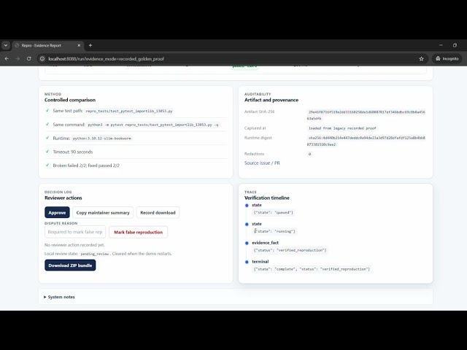Image resolution: width=467 pixels, height=350 pixels.
Task: Click the checkmark beside Same test path
Action: click(x=47, y=110)
